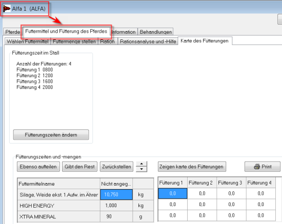Click the 90 amount cell for XTRA MINERAL
The height and width of the screenshot is (224, 282).
pyautogui.click(x=116, y=216)
